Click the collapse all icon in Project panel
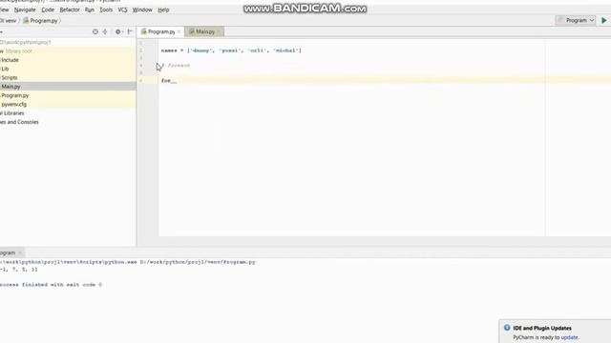 (105, 31)
